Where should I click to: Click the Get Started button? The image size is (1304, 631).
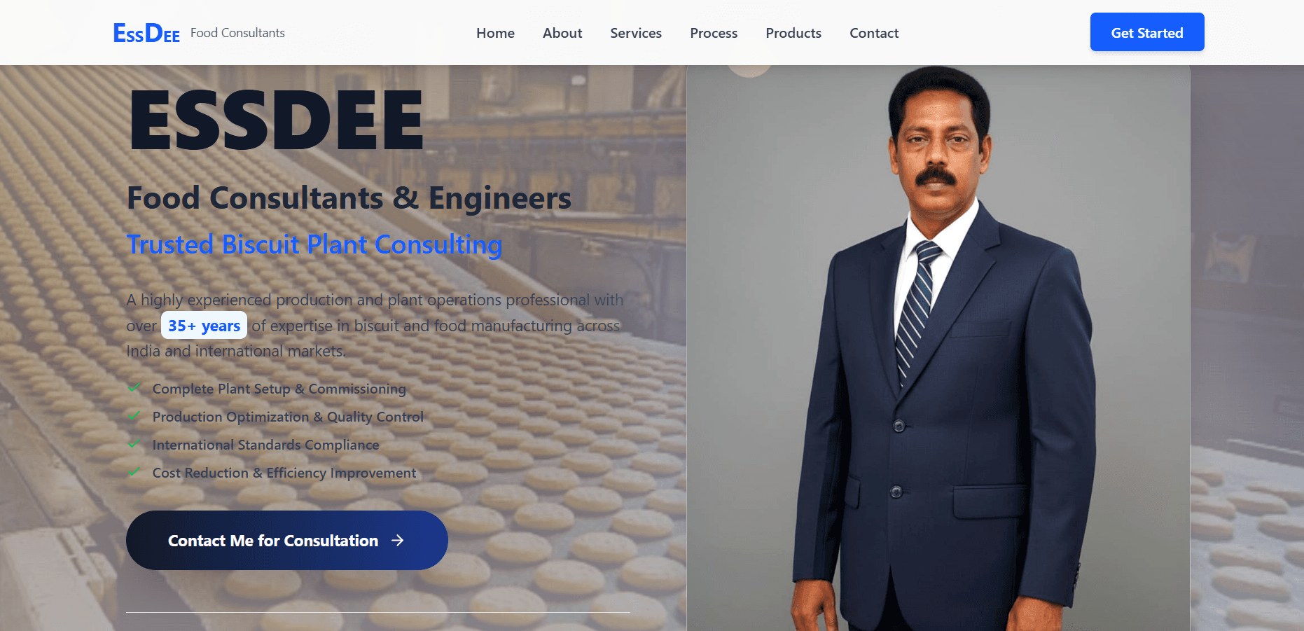1146,32
